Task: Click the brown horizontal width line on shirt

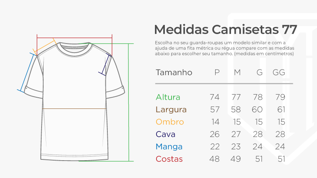Action: point(74,108)
